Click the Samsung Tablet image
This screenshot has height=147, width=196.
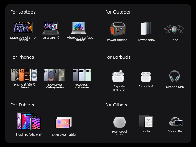click(x=63, y=122)
